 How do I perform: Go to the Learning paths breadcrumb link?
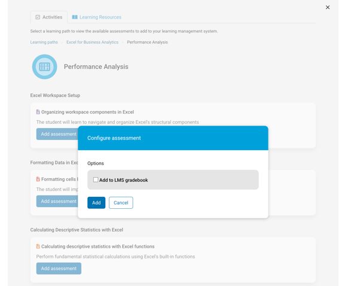pos(44,42)
